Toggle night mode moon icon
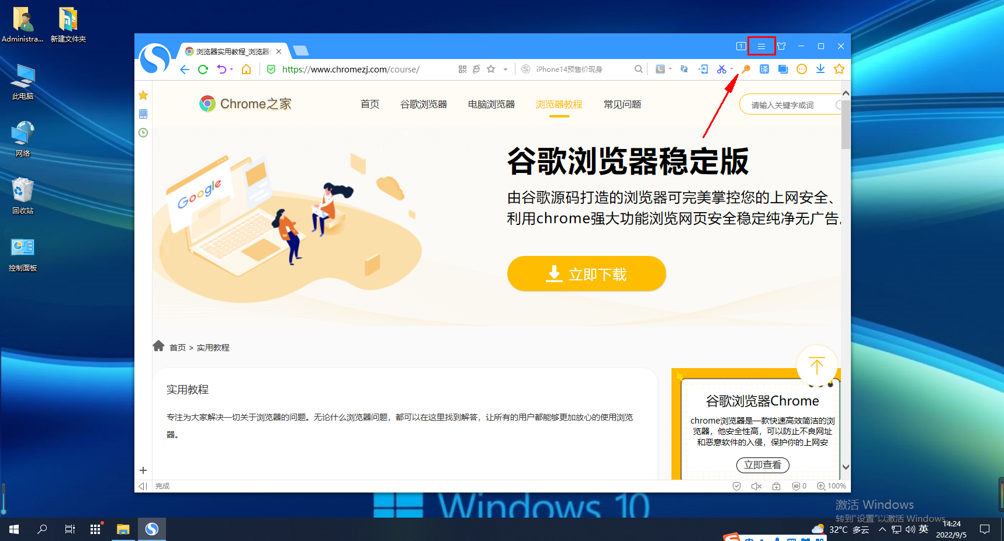The height and width of the screenshot is (541, 1004). pos(660,69)
